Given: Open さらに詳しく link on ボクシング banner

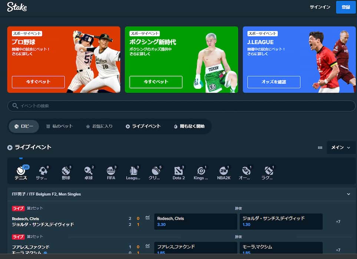Looking at the screenshot, I should pos(140,54).
